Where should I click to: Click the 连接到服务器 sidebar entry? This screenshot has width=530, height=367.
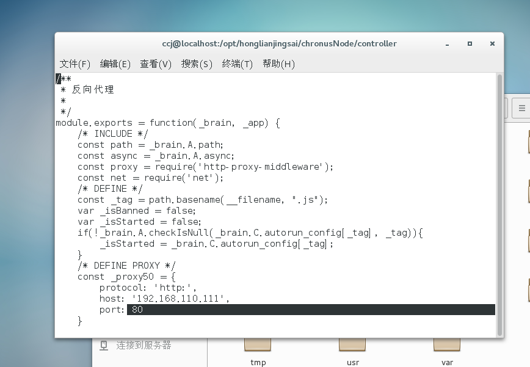point(143,345)
